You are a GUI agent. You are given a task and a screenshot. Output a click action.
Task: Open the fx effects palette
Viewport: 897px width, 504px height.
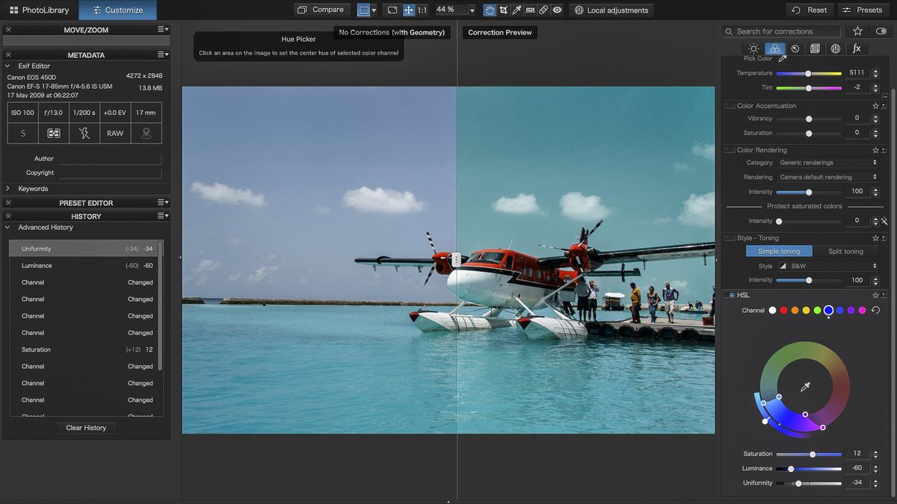857,48
